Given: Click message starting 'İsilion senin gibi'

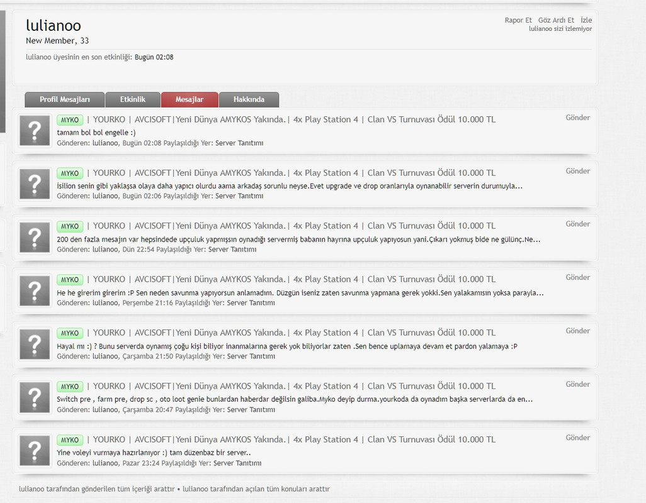Looking at the screenshot, I should [290, 186].
